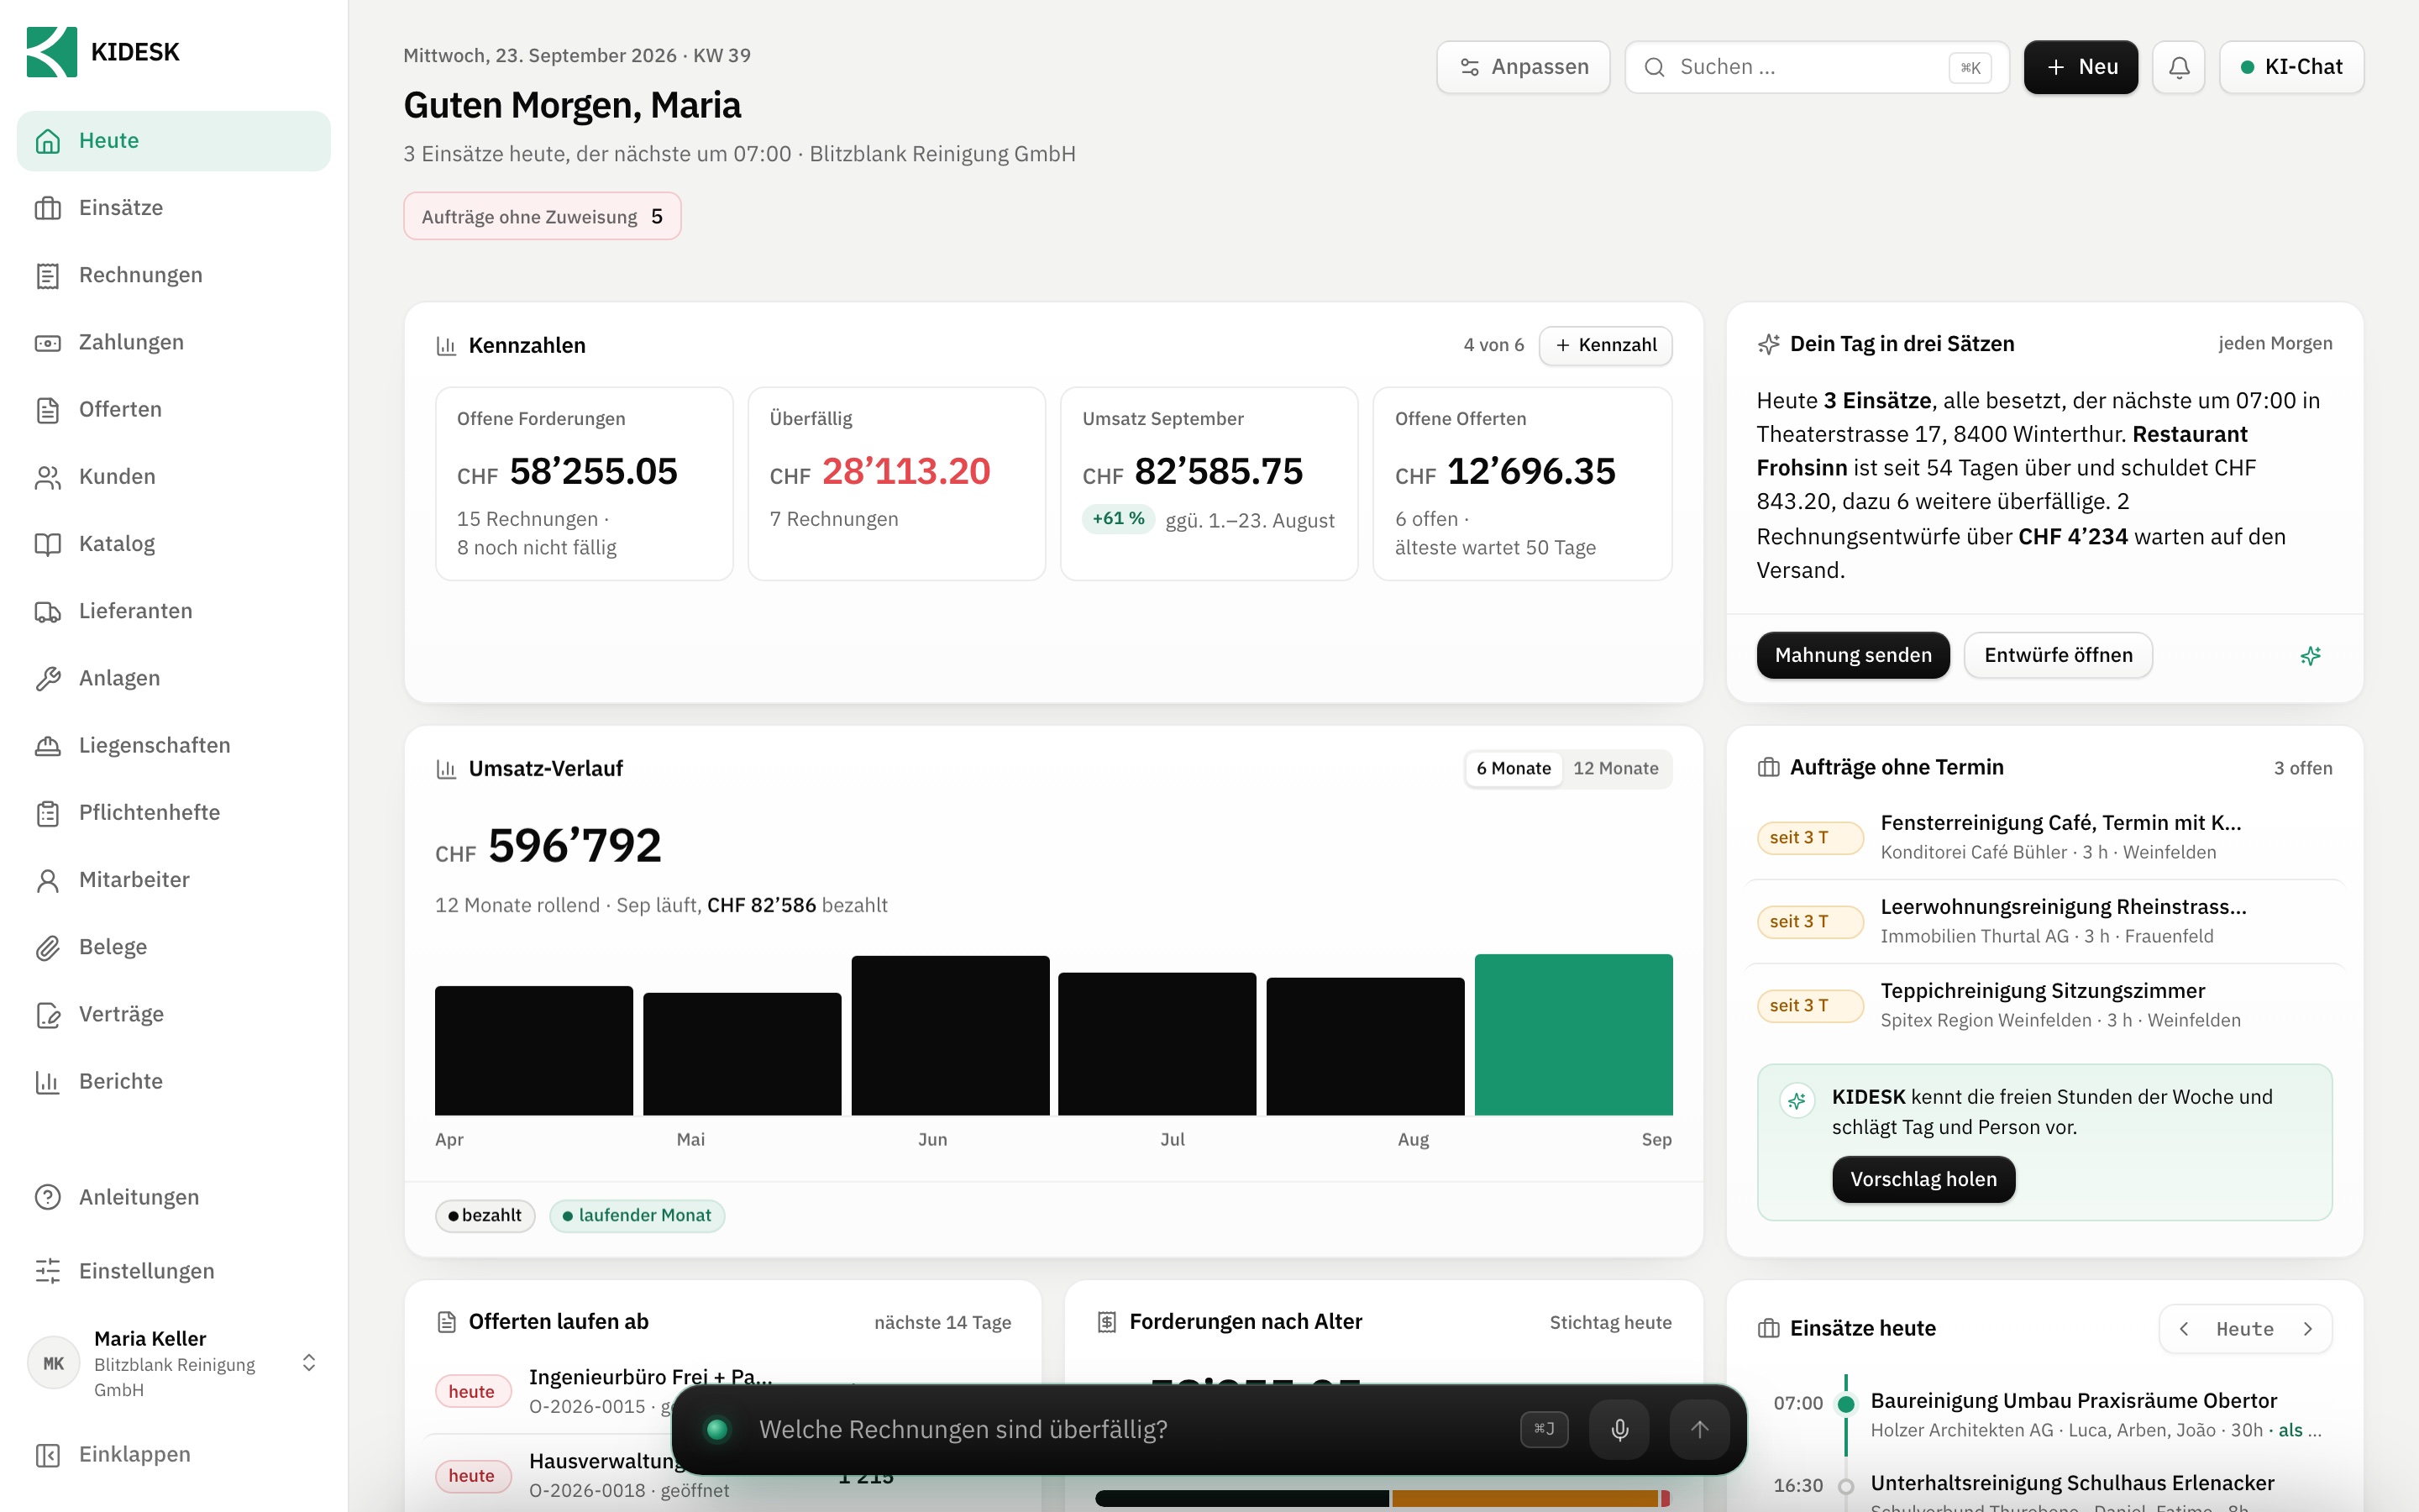Image resolution: width=2419 pixels, height=1512 pixels.
Task: Click Aufträge ohne Zuweisung chip
Action: [542, 216]
